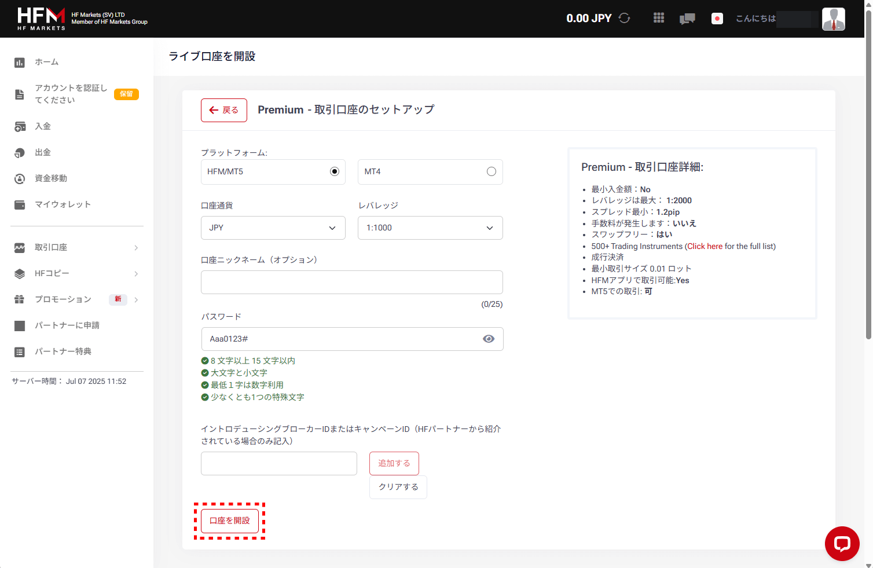The image size is (873, 568).
Task: Select the HFM/MT5 platform radio button
Action: (334, 171)
